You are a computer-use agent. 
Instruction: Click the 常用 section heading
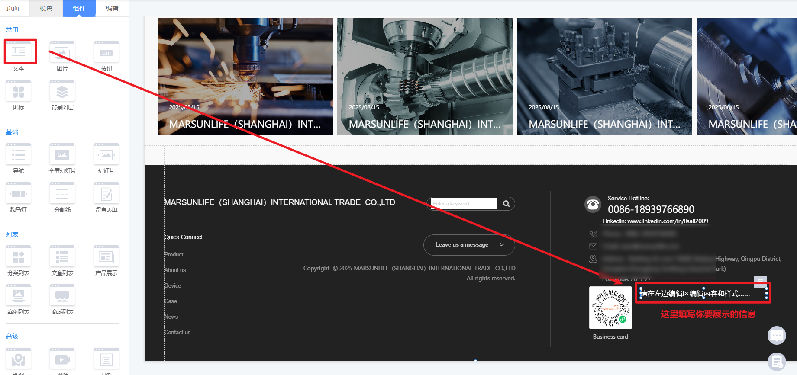12,30
